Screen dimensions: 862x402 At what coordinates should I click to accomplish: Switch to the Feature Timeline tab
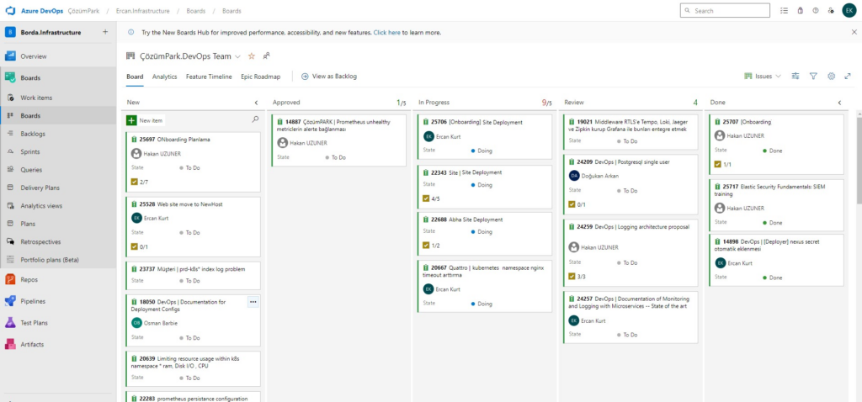click(209, 77)
